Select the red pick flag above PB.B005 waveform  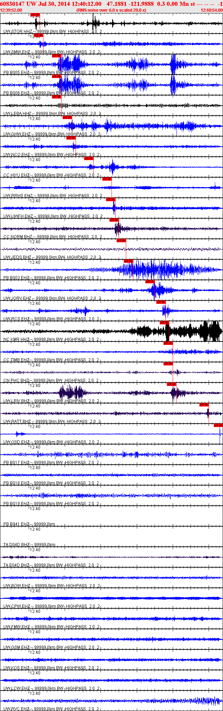[56, 56]
